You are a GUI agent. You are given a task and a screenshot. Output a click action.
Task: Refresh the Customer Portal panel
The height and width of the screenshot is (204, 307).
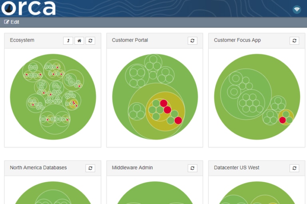coord(192,41)
